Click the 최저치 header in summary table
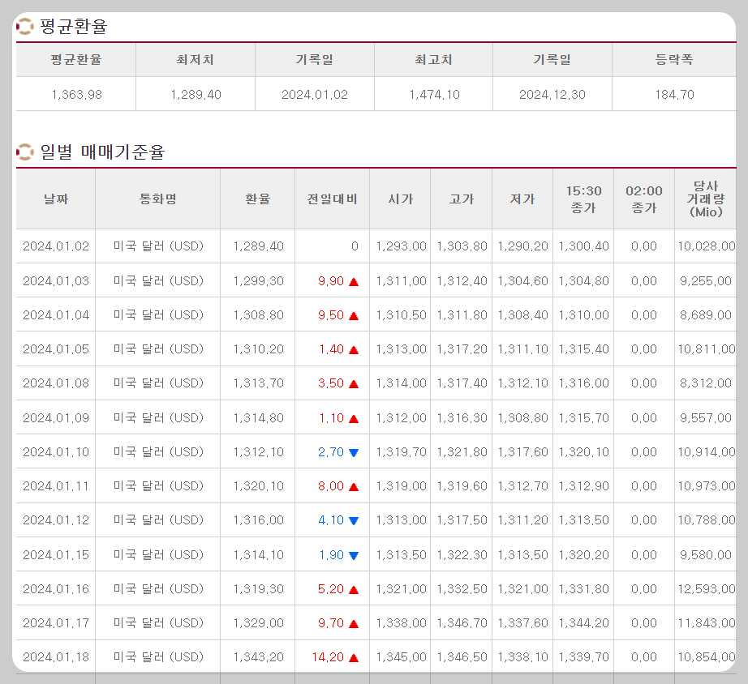This screenshot has width=748, height=684. [195, 60]
